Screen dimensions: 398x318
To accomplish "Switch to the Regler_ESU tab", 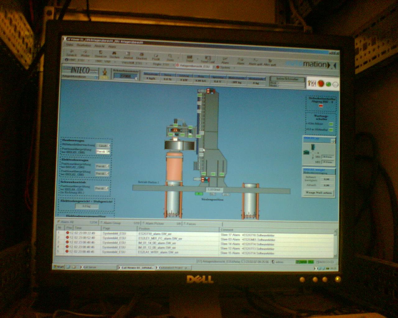I will [161, 64].
